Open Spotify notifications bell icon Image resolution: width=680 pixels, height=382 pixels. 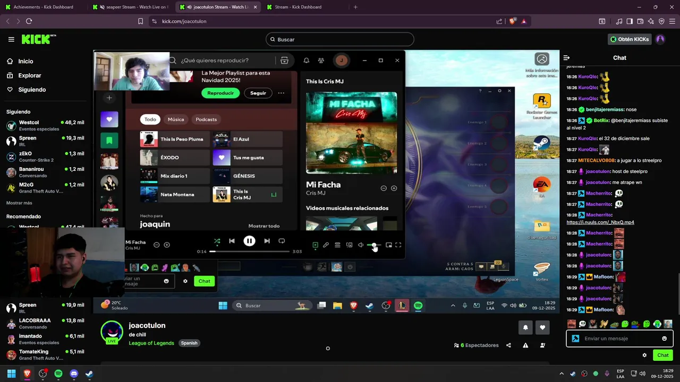point(307,60)
